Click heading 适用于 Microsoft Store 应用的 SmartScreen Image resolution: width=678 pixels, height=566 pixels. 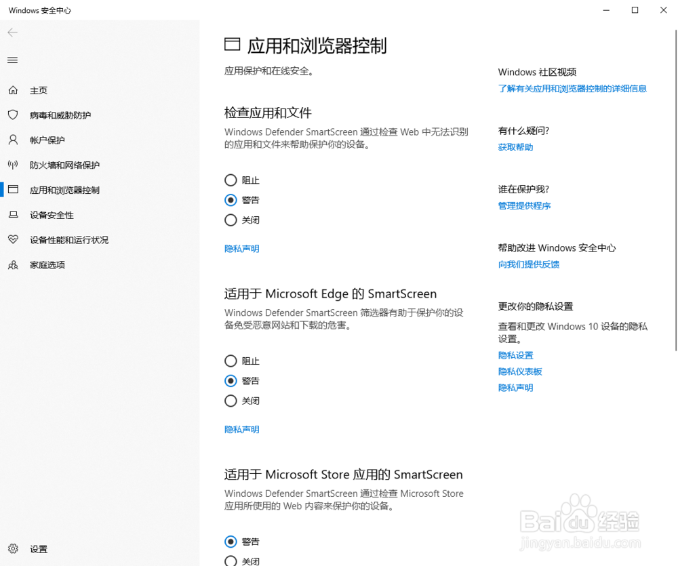[343, 474]
